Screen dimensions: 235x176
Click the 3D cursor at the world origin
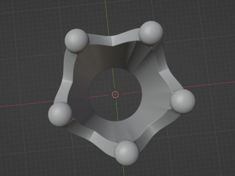pos(115,94)
